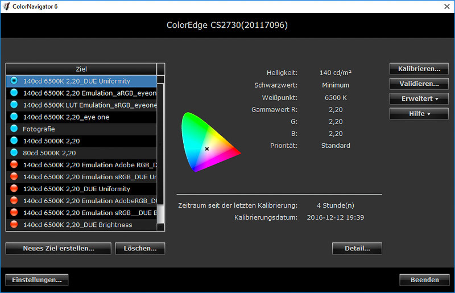Click the 4 Stunde(n) value

(336, 205)
